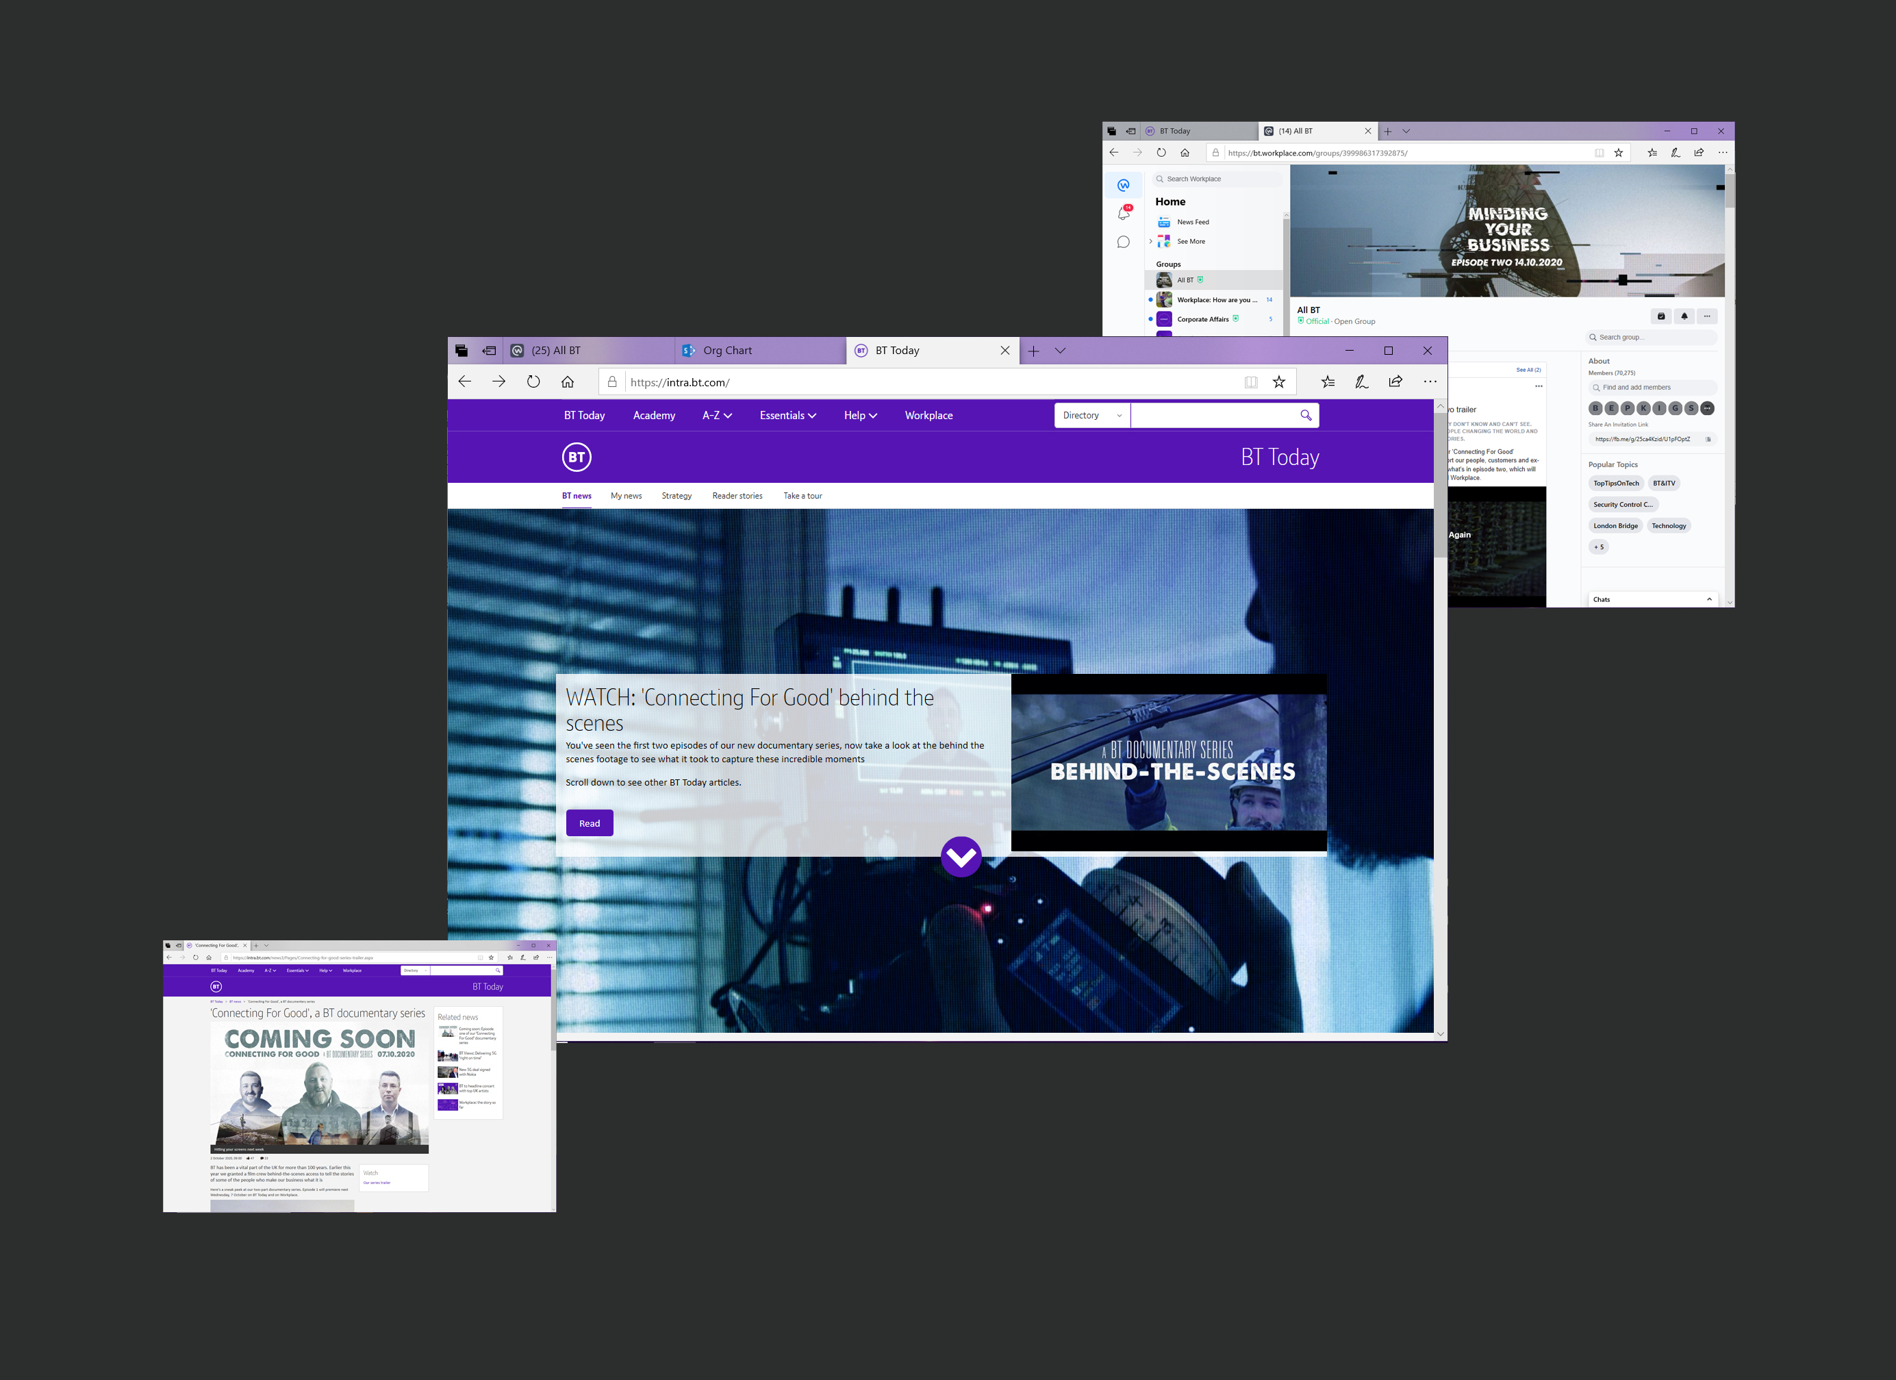Click the purple search magnifier on BT Today page
Screen dimensions: 1896x1380
pyautogui.click(x=1306, y=416)
